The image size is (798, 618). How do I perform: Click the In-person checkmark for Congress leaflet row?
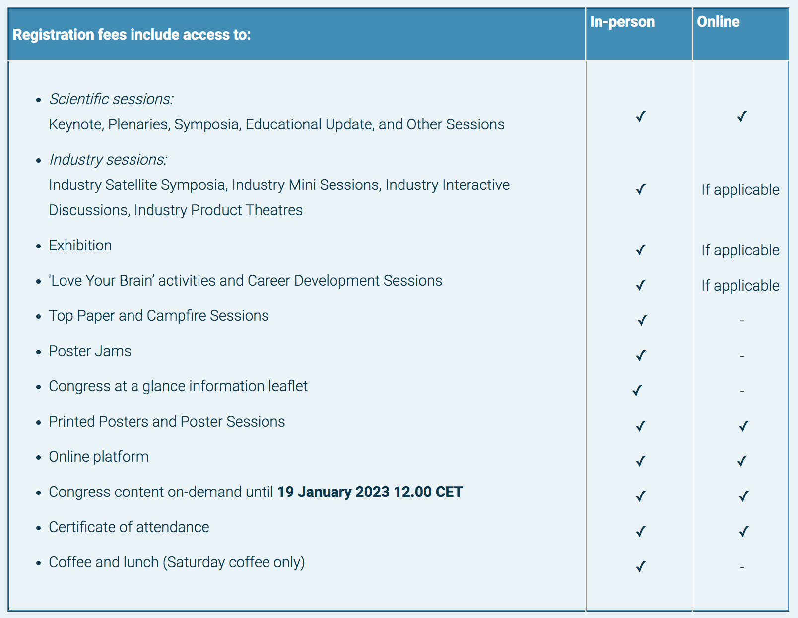pos(637,391)
